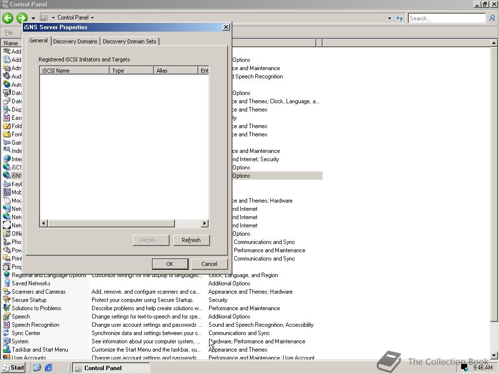Select the Mouse icon in the list
Image resolution: width=499 pixels, height=374 pixels.
tap(6, 200)
